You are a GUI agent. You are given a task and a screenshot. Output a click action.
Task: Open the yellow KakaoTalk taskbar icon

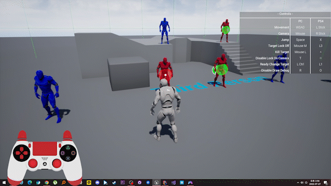pyautogui.click(x=89, y=182)
